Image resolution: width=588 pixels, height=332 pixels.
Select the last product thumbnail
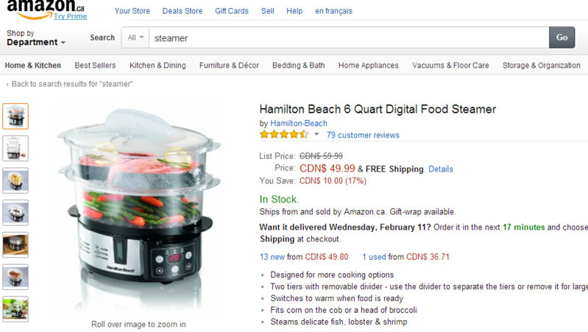15,308
